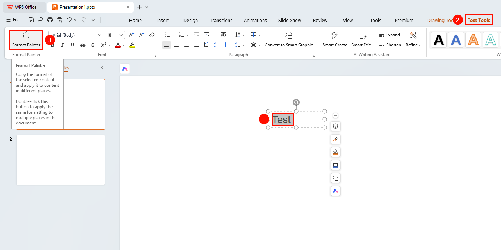Click the WPS AI icon above the slide
This screenshot has width=501, height=250.
click(x=125, y=69)
